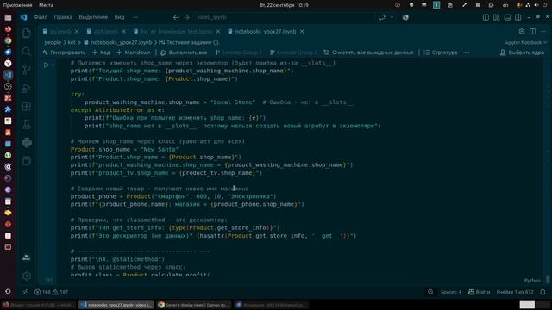The height and width of the screenshot is (310, 552).
Task: Switch to the dict.ipynb tab
Action: point(105,31)
